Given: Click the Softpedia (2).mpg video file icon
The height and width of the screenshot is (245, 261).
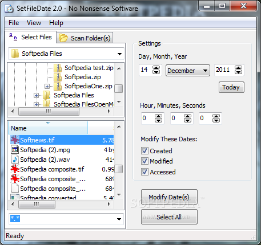Looking at the screenshot, I should [15, 150].
